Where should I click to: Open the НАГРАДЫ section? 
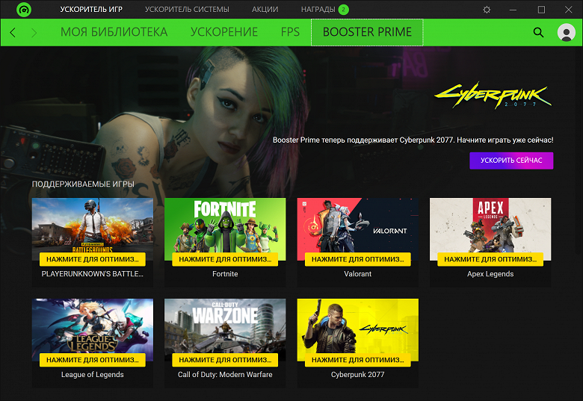pyautogui.click(x=318, y=9)
